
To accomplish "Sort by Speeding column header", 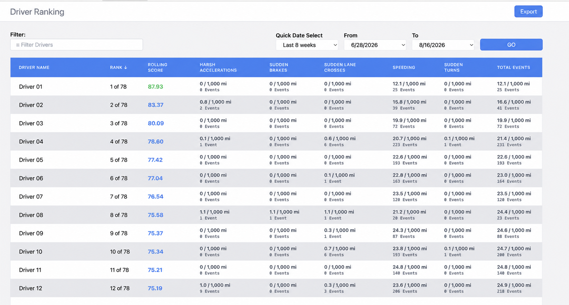I will click(404, 67).
